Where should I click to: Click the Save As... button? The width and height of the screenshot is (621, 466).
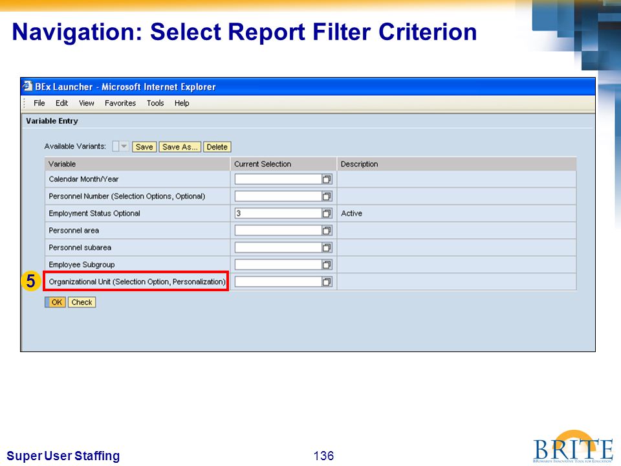coord(180,147)
